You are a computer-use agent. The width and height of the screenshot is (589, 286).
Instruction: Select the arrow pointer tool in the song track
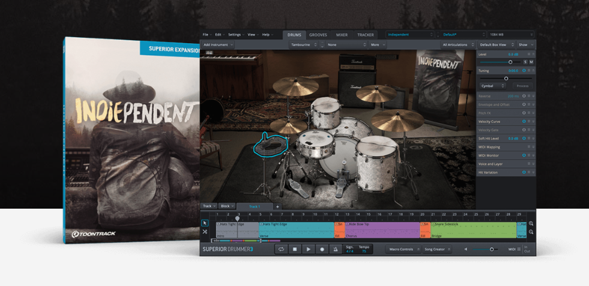pyautogui.click(x=205, y=223)
